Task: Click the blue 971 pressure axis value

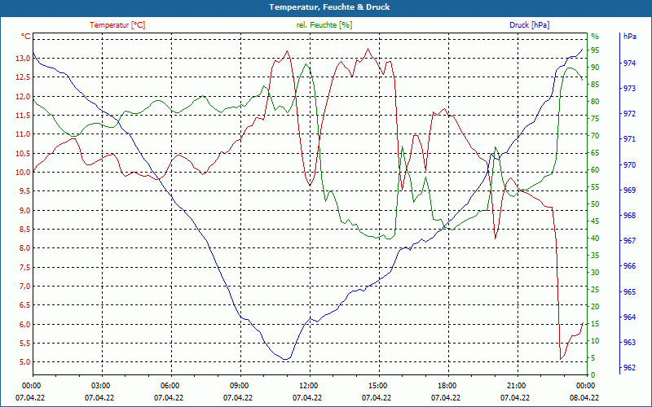Action: coord(630,139)
